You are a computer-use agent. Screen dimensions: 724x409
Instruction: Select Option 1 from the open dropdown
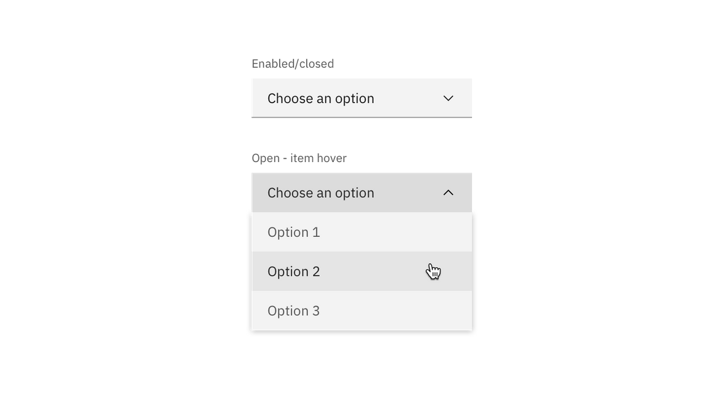pos(361,232)
